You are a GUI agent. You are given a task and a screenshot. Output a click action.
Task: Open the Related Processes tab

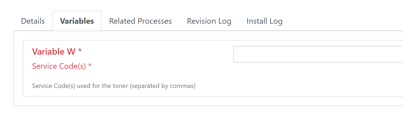coord(140,21)
